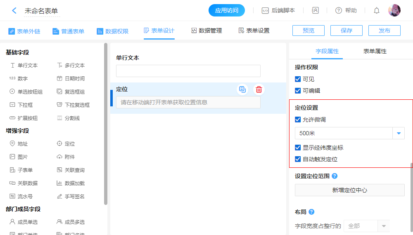Switch to the 表单属性 tab
This screenshot has height=235, width=413.
375,52
